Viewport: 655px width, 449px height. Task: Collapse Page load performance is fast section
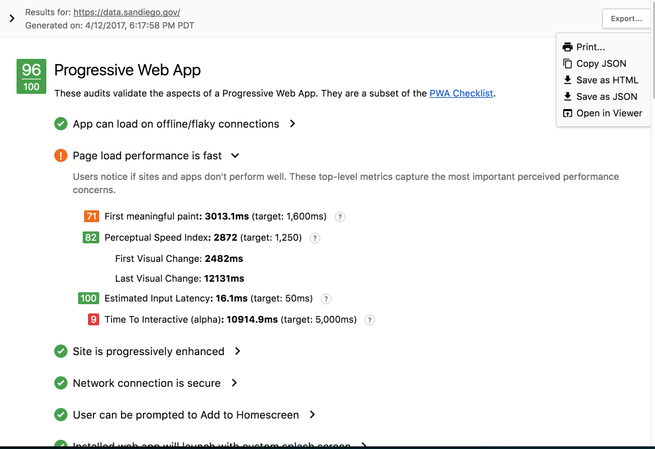[235, 156]
